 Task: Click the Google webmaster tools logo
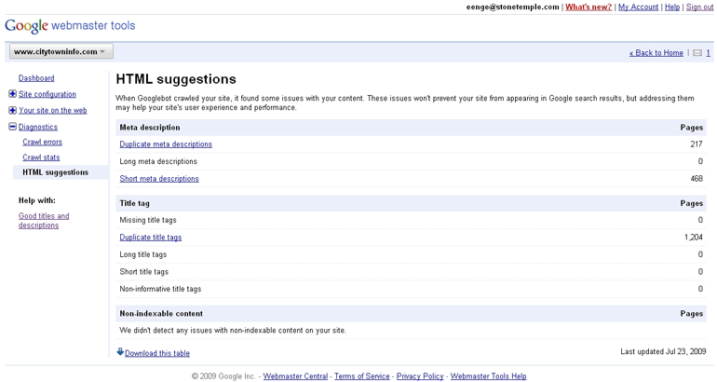(x=70, y=26)
